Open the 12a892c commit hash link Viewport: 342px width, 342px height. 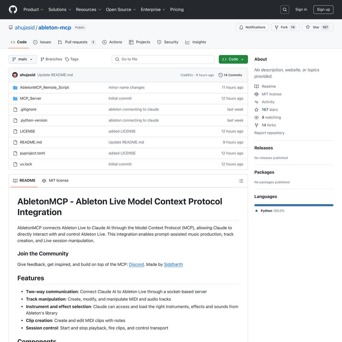pos(186,75)
